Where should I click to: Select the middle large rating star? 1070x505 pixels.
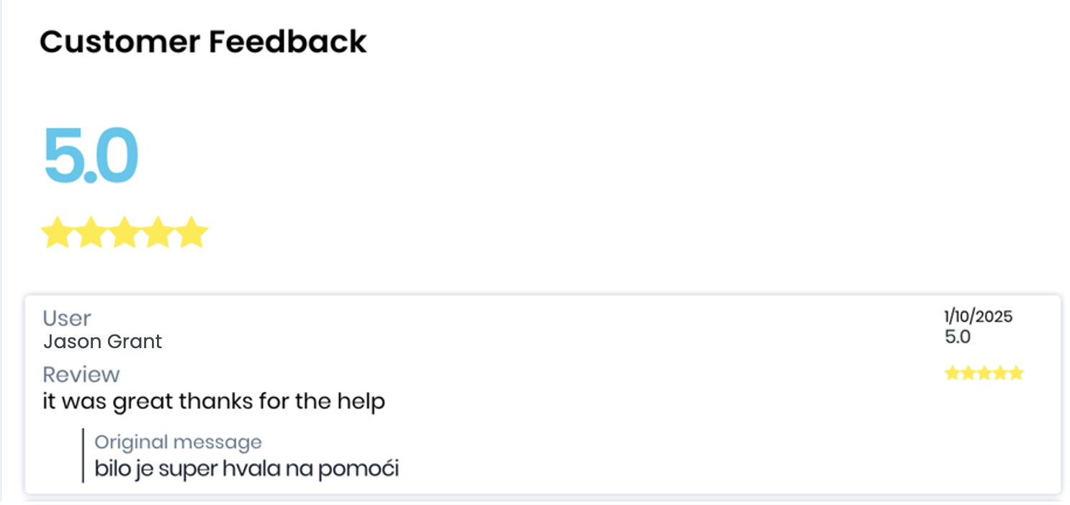[125, 233]
